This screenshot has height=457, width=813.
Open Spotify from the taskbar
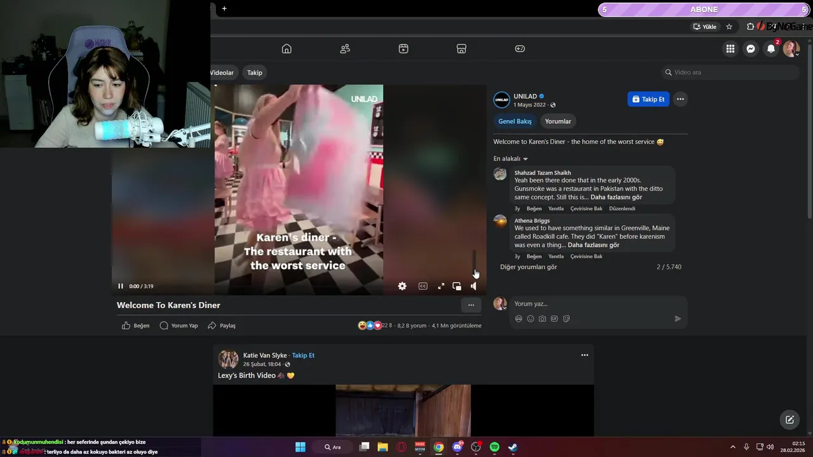494,447
